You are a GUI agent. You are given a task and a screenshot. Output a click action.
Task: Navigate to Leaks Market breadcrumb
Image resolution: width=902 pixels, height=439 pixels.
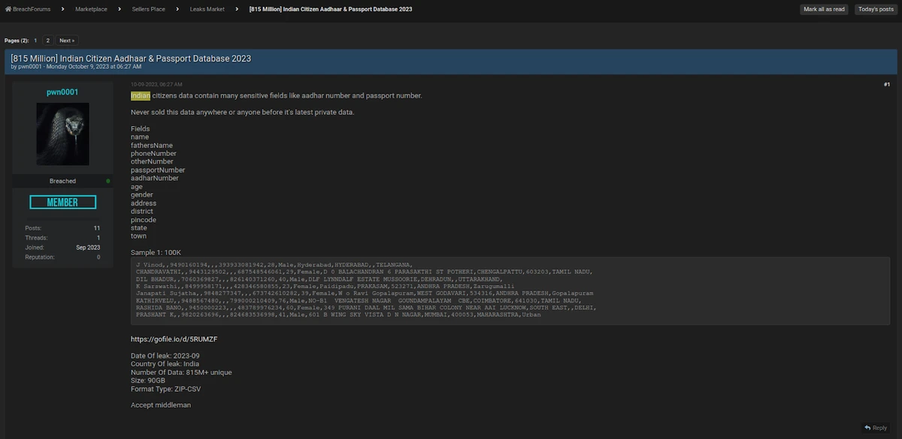point(207,9)
